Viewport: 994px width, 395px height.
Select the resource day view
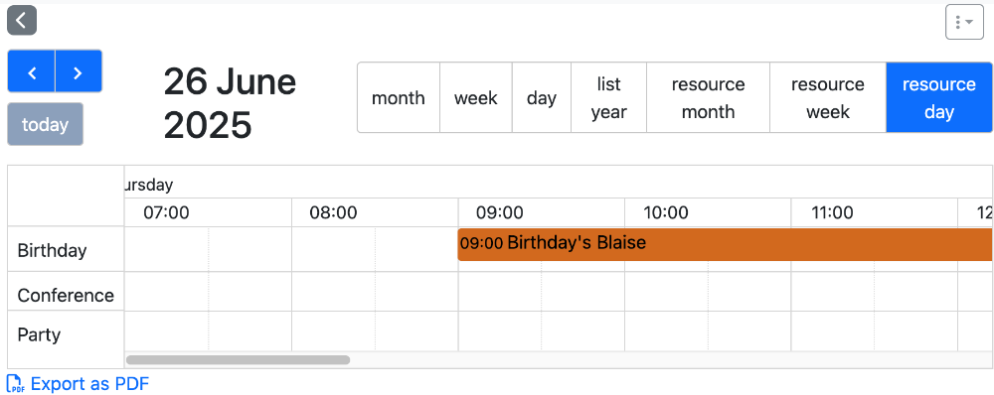coord(939,97)
